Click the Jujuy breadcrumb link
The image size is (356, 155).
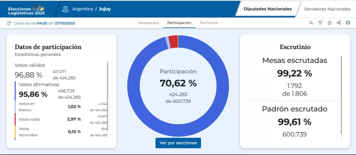(105, 9)
